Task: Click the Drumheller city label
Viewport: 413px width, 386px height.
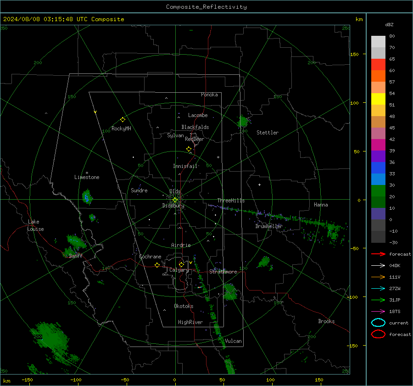Action: coord(269,226)
